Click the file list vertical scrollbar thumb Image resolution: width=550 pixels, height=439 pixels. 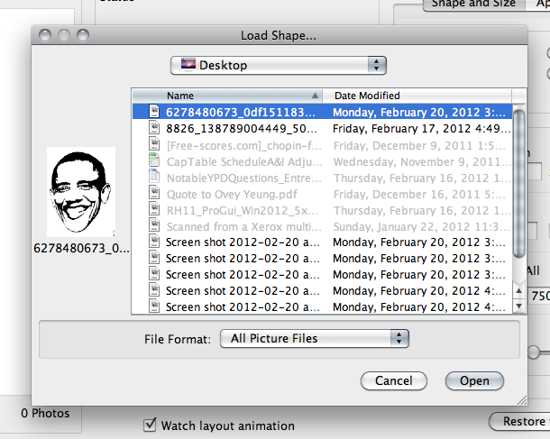point(518,184)
